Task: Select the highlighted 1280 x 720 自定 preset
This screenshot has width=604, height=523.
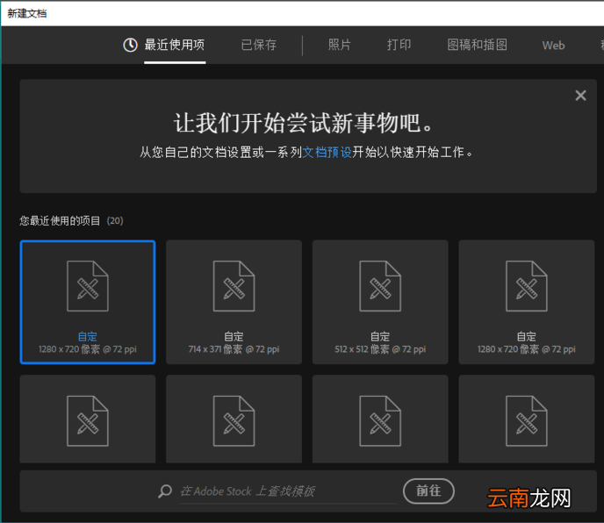Action: [x=88, y=302]
